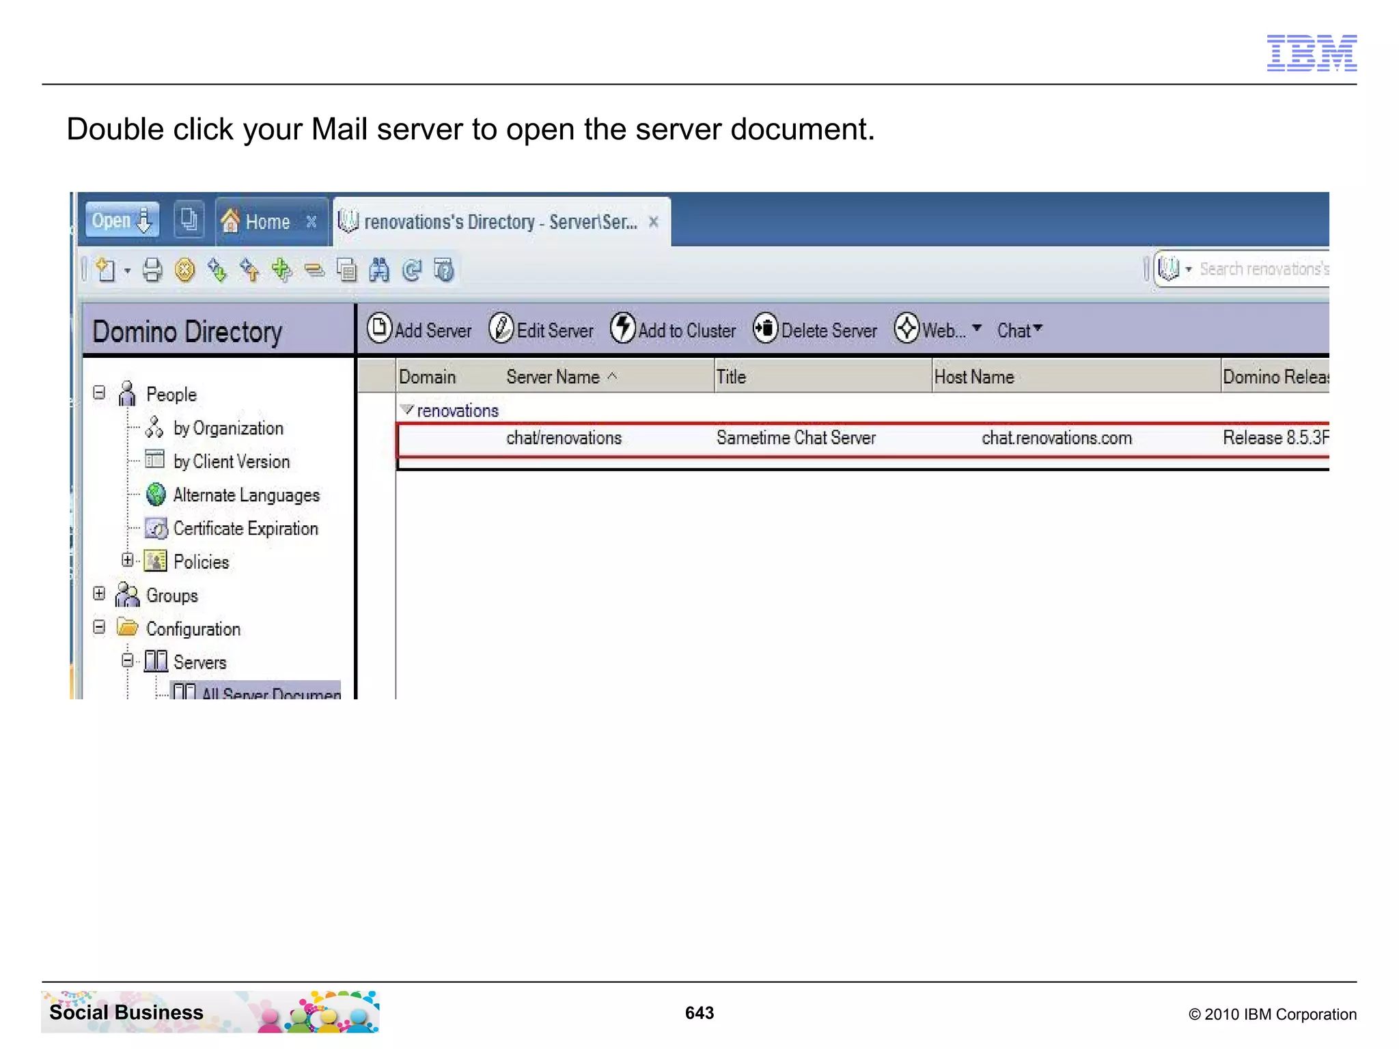Click the Add Server button

tap(419, 329)
